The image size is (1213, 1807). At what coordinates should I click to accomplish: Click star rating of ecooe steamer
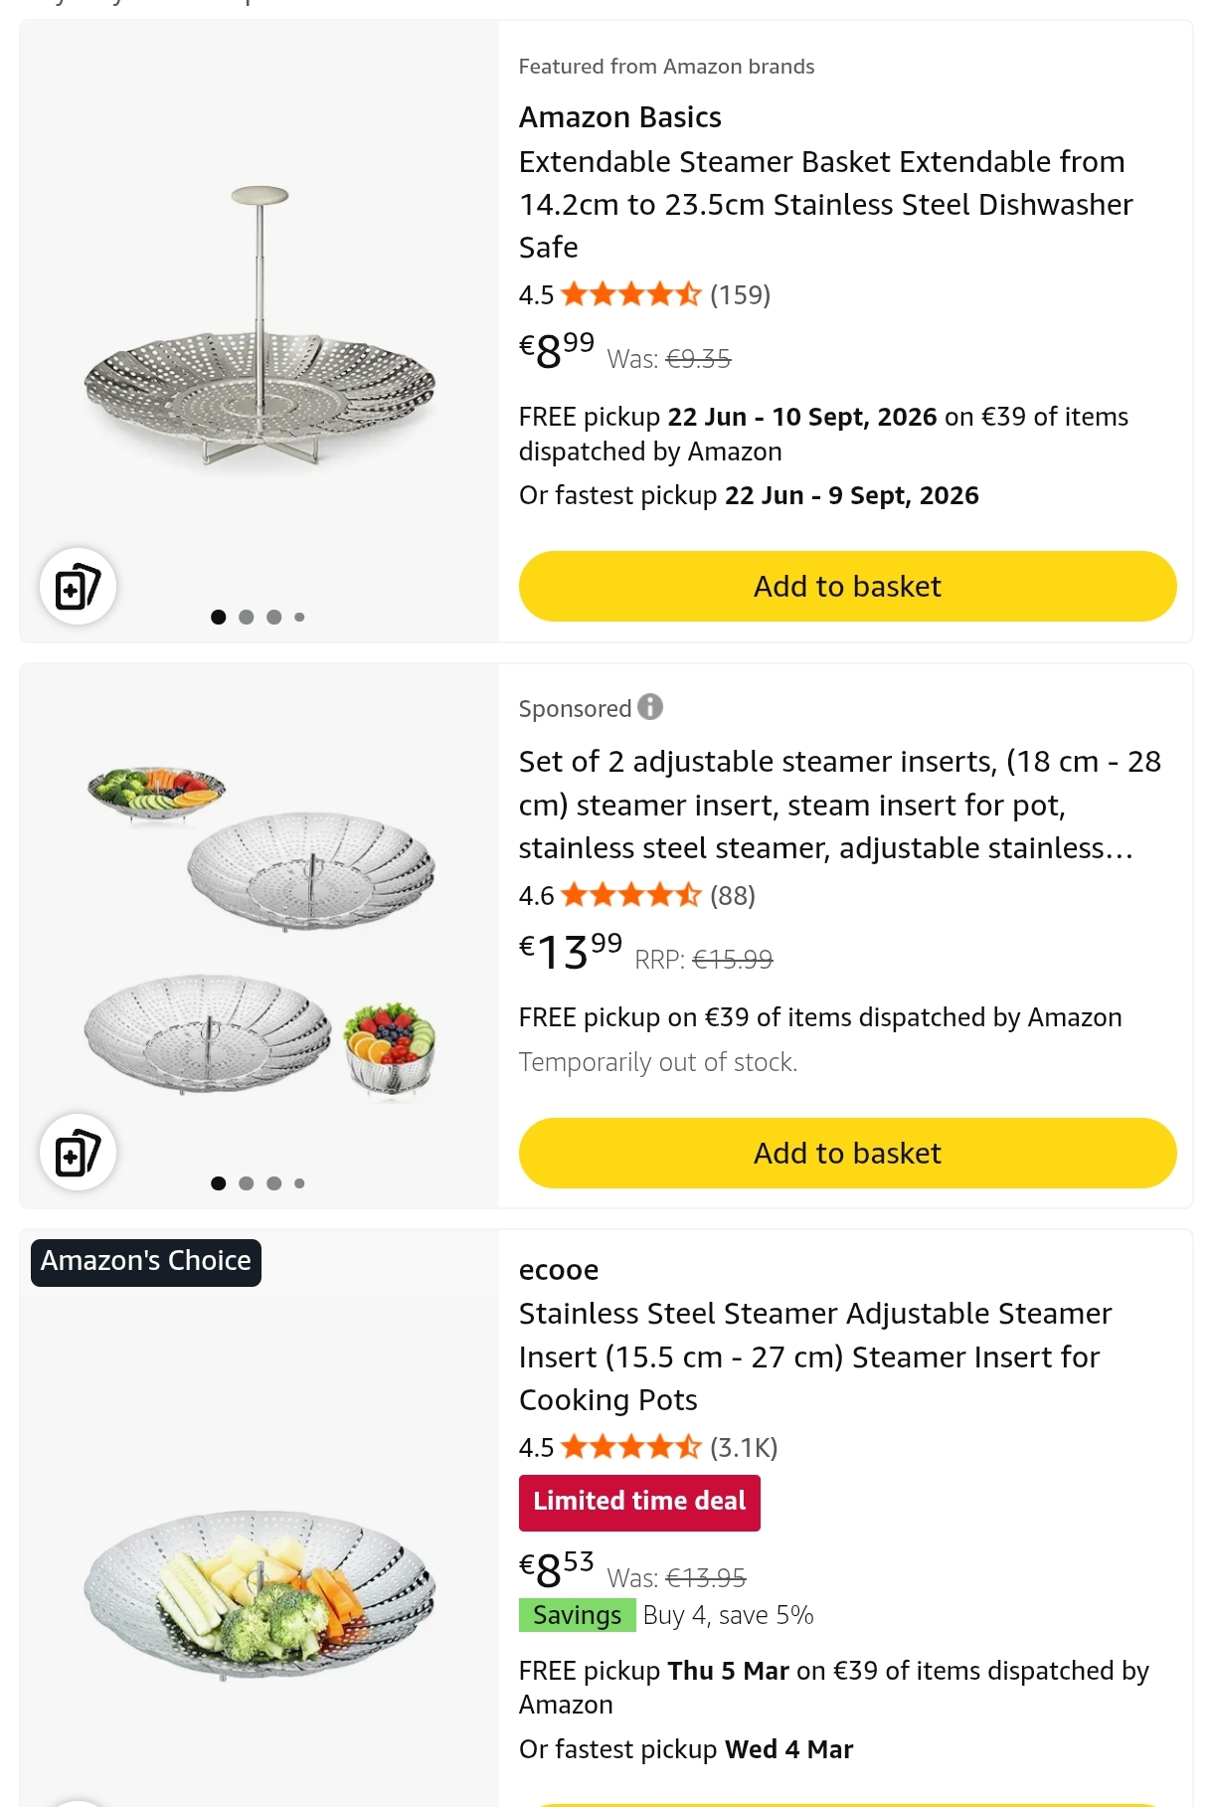point(630,1447)
